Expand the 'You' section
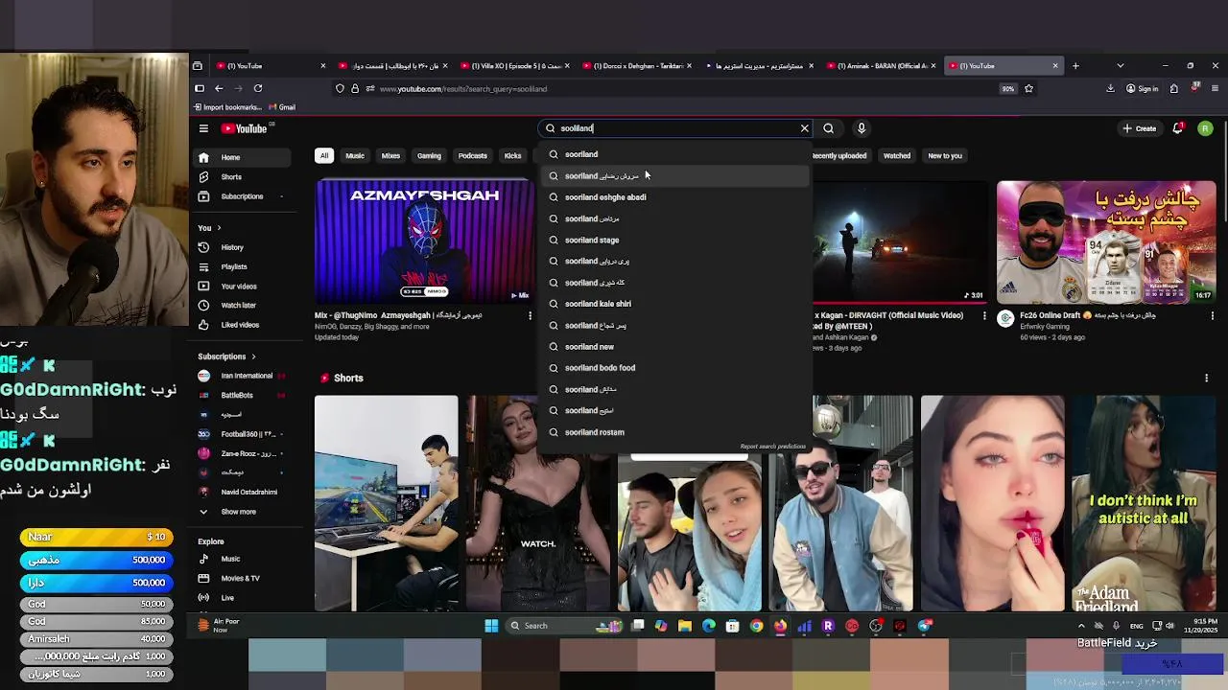The height and width of the screenshot is (690, 1228). click(x=209, y=228)
